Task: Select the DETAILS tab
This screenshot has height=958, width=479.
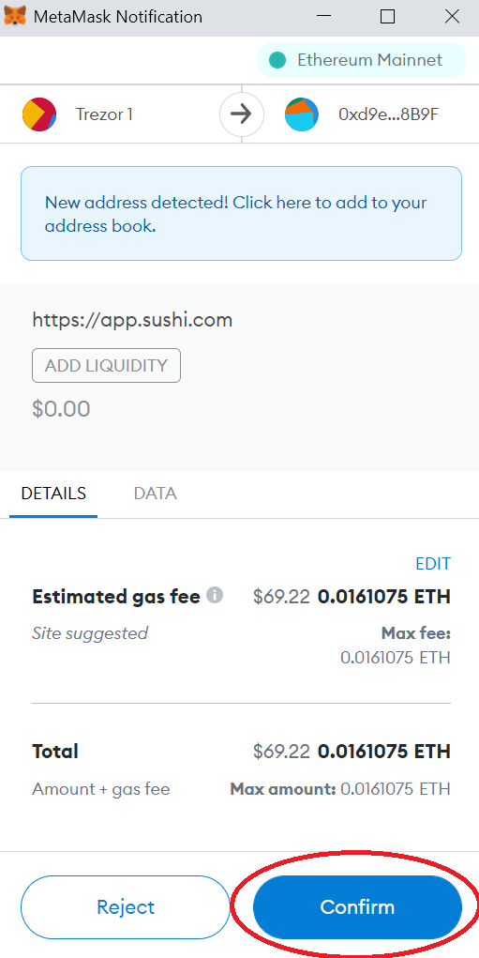Action: (53, 494)
